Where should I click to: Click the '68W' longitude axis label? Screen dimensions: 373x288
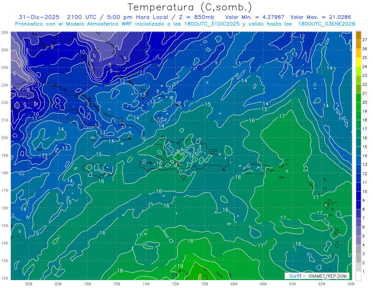coord(234,284)
